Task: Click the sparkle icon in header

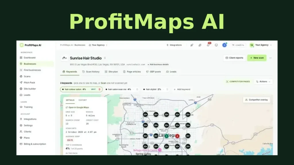Action: [200, 45]
